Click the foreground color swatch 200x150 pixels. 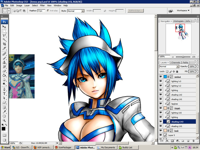coord(3,129)
